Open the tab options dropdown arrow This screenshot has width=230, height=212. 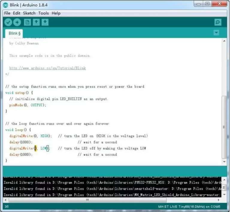(x=216, y=33)
